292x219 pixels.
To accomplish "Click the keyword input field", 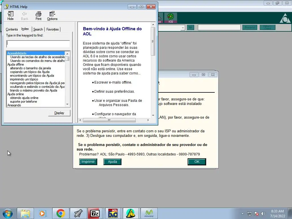I will click(x=38, y=44).
